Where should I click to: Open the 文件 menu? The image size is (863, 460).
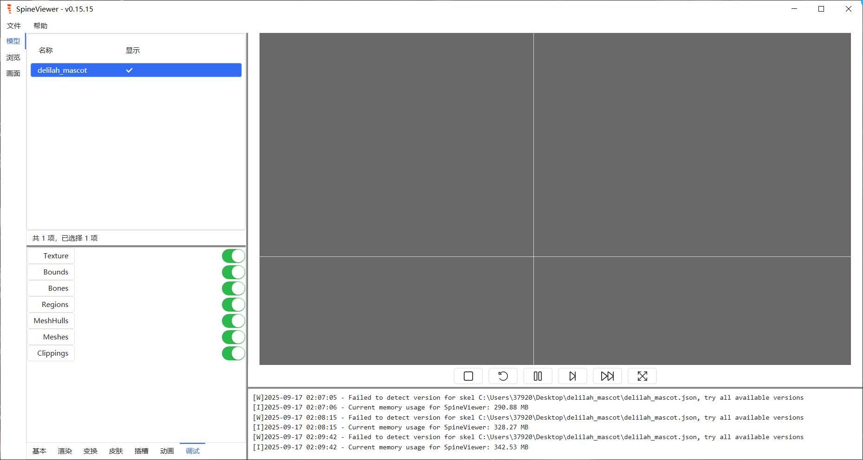(14, 26)
